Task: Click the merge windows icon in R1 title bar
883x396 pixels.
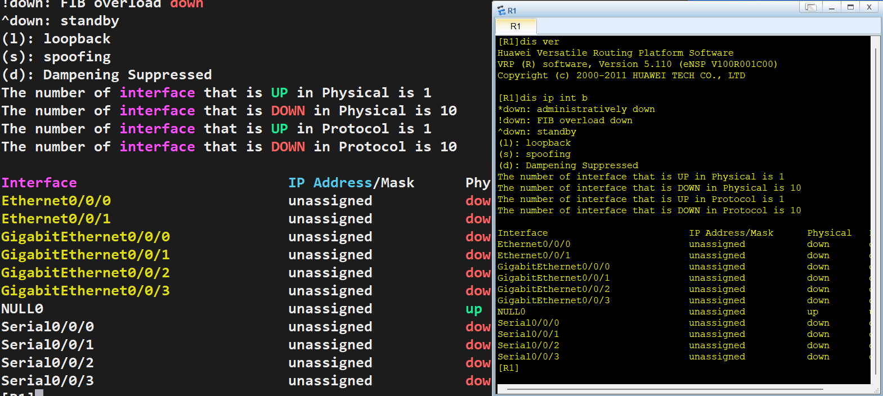Action: pos(810,7)
